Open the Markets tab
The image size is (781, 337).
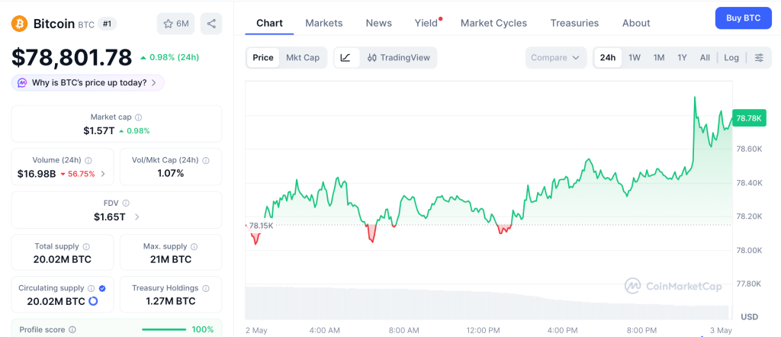[323, 23]
